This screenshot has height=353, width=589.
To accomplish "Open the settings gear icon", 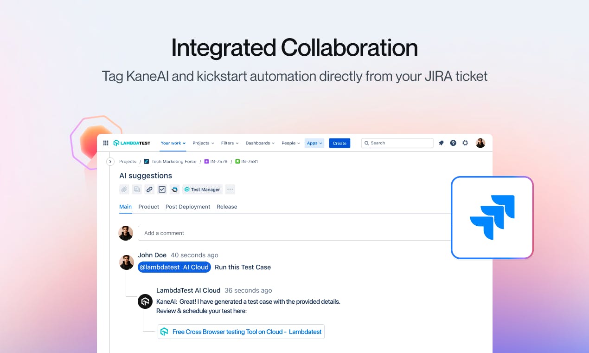I will pos(465,143).
